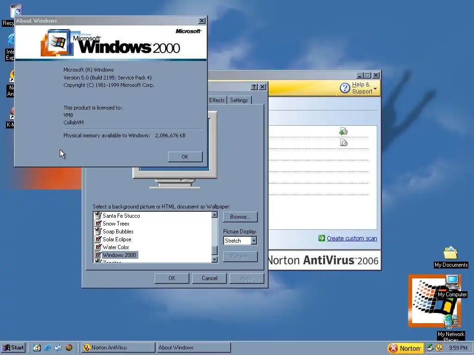This screenshot has height=355, width=474.
Task: Click the Water Color file icon
Action: click(98, 247)
